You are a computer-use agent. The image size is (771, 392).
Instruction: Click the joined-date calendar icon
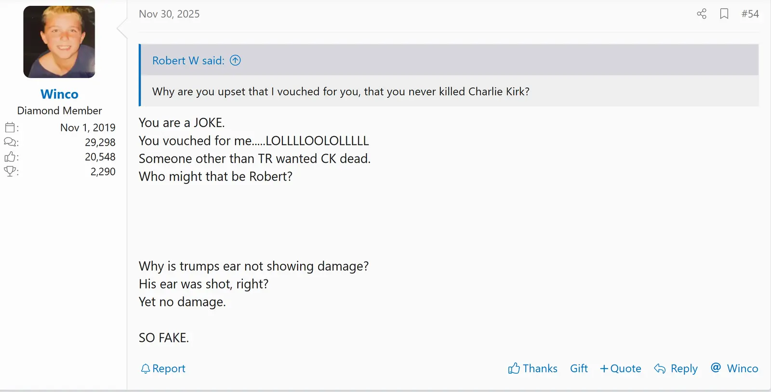(10, 128)
